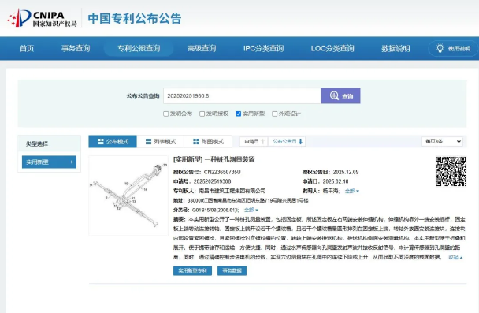
Task: Open the 事务查询 menu item
Action: click(76, 48)
